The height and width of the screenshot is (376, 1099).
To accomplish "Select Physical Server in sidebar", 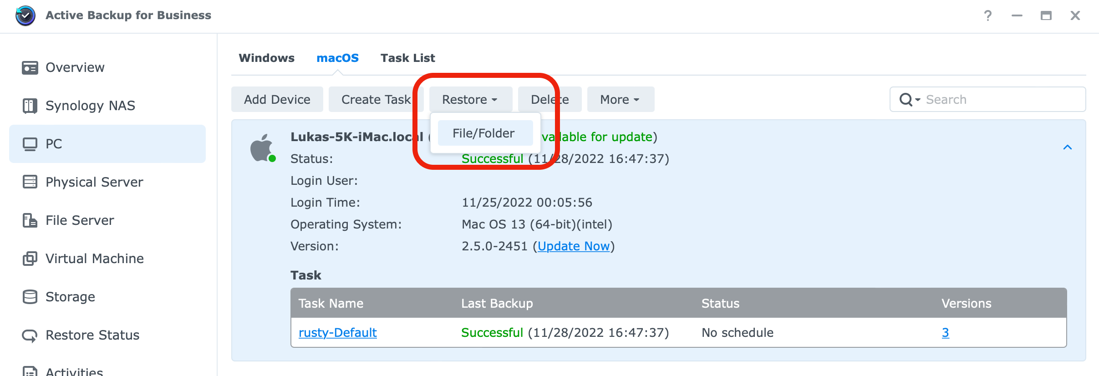I will (x=107, y=182).
